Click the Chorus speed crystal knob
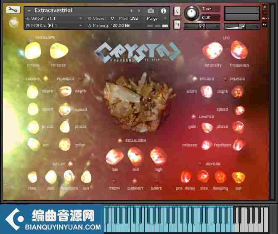The image size is (278, 234). tap(33, 109)
